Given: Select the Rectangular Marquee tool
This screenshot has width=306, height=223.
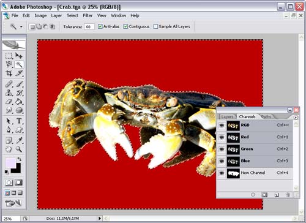Looking at the screenshot, I should (x=9, y=56).
